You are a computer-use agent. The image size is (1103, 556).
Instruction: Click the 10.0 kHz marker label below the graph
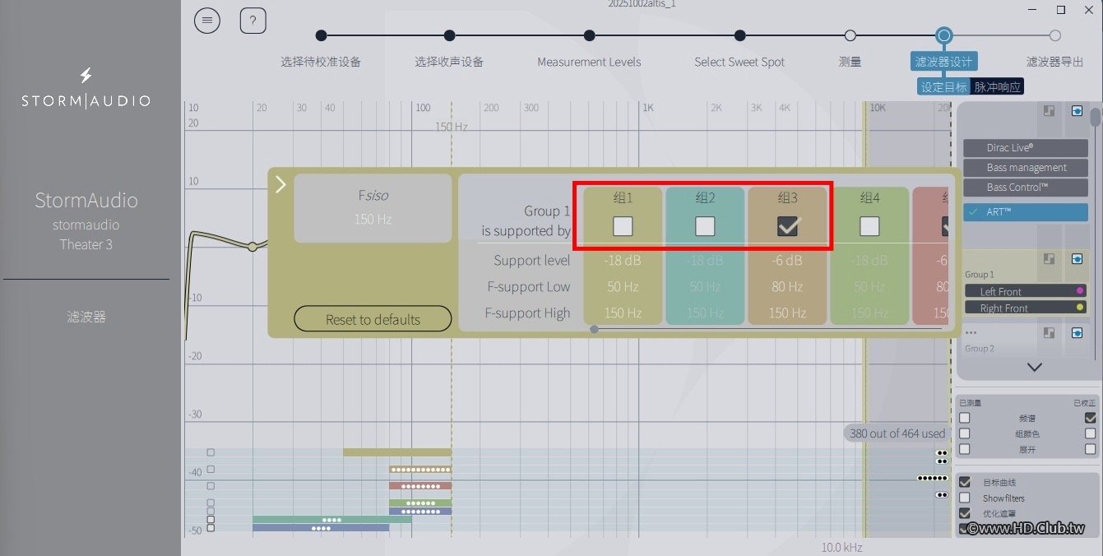point(842,547)
